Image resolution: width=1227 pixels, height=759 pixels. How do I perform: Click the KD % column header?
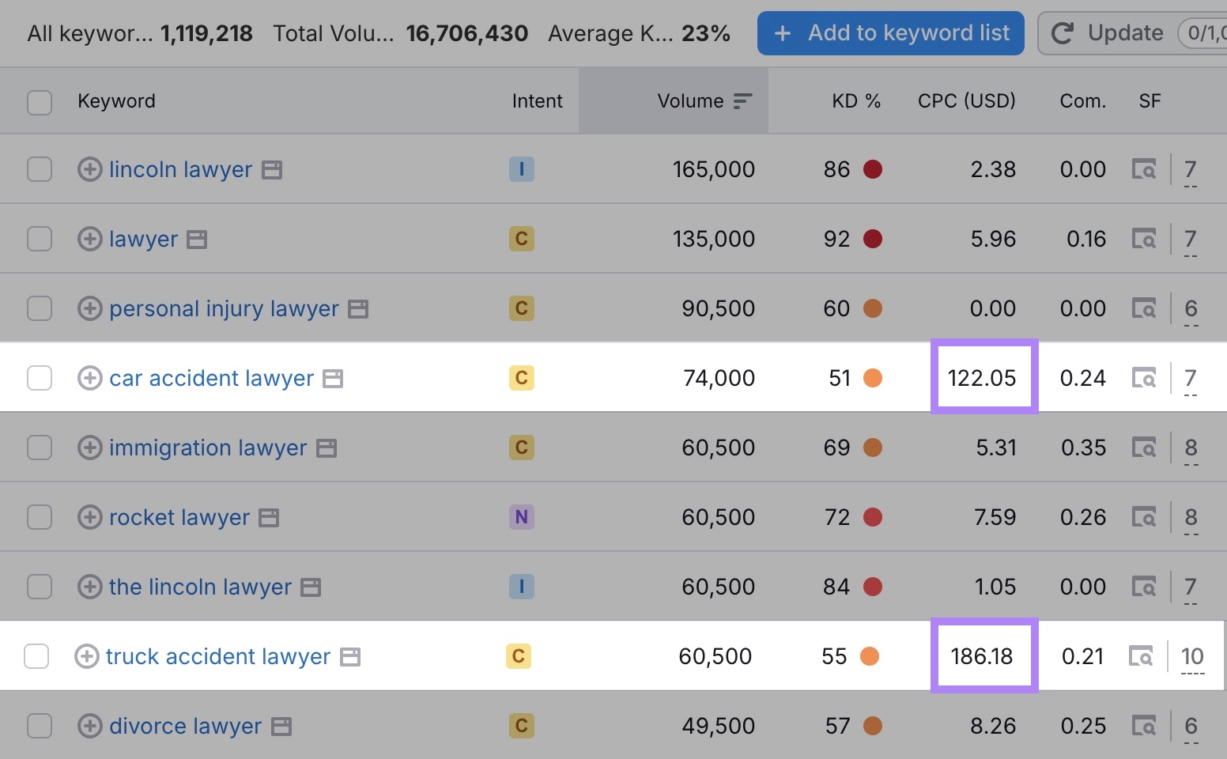click(856, 100)
